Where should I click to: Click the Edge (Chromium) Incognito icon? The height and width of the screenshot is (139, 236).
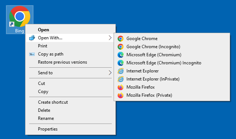pyautogui.click(x=121, y=63)
